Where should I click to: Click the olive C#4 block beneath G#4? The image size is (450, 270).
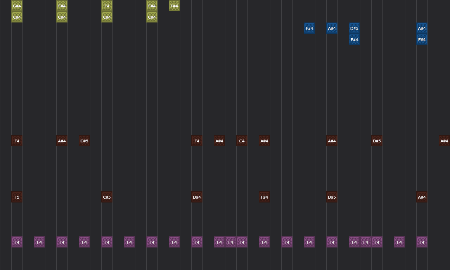tap(17, 17)
